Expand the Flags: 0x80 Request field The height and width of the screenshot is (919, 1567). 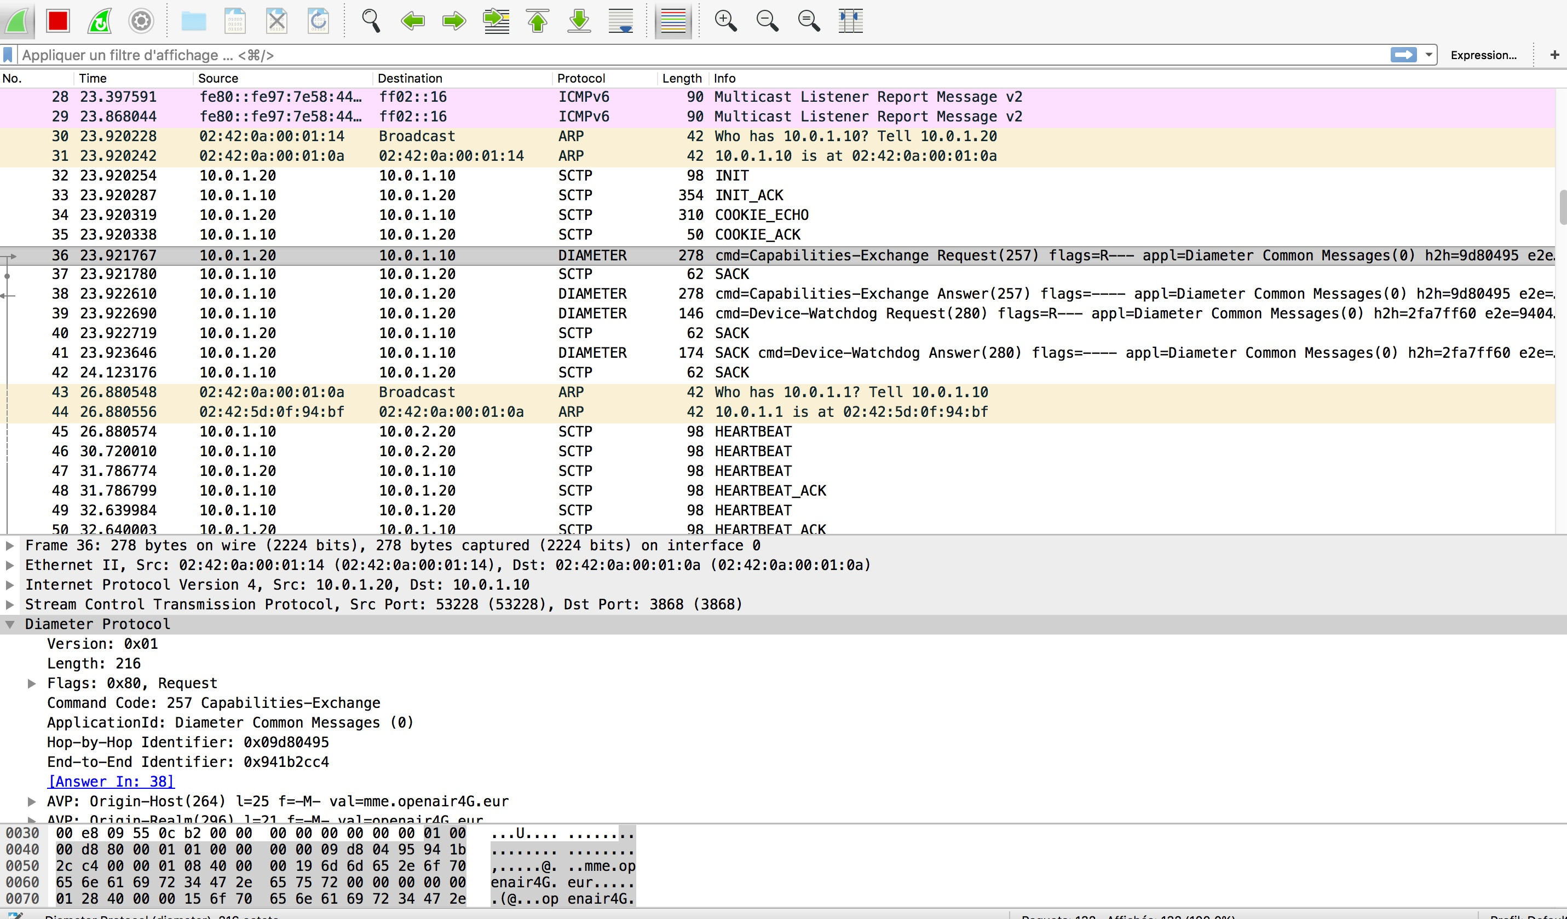(32, 683)
